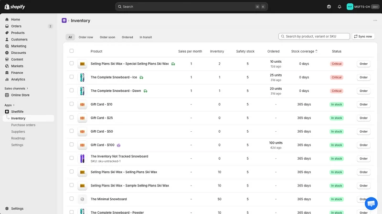
Task: Sort by Stock coverage column
Action: pyautogui.click(x=304, y=51)
